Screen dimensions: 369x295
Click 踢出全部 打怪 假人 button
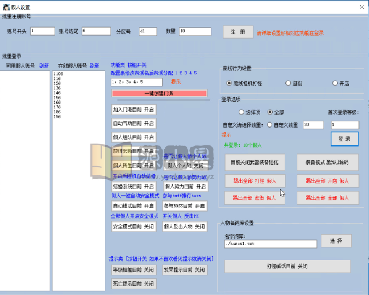click(254, 181)
